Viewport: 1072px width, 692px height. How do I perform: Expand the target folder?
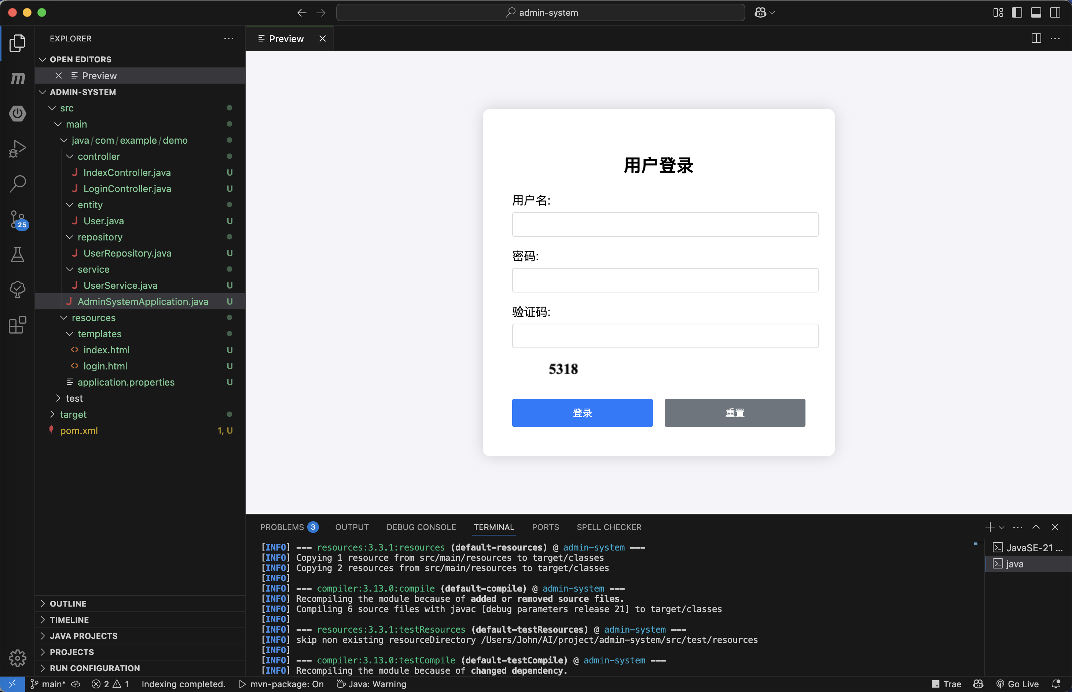tap(73, 414)
